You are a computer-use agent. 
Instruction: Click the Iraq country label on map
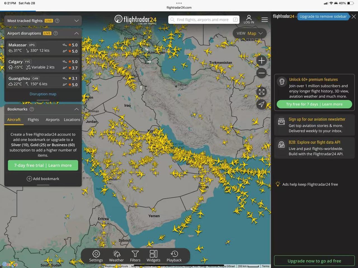127,105
